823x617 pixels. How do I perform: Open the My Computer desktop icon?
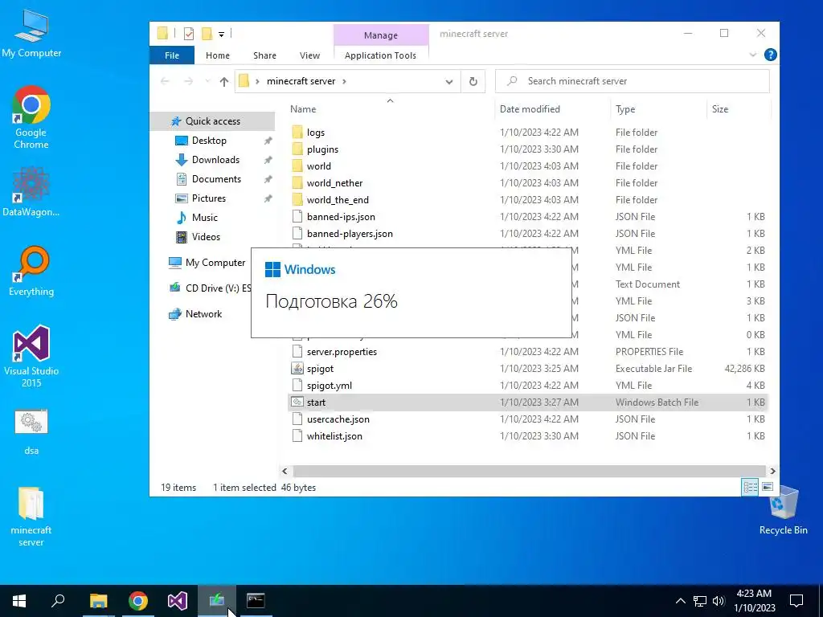(31, 33)
